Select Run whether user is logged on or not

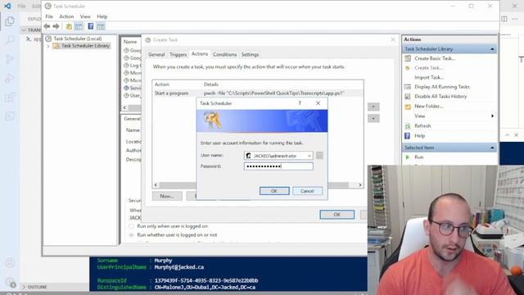point(132,235)
